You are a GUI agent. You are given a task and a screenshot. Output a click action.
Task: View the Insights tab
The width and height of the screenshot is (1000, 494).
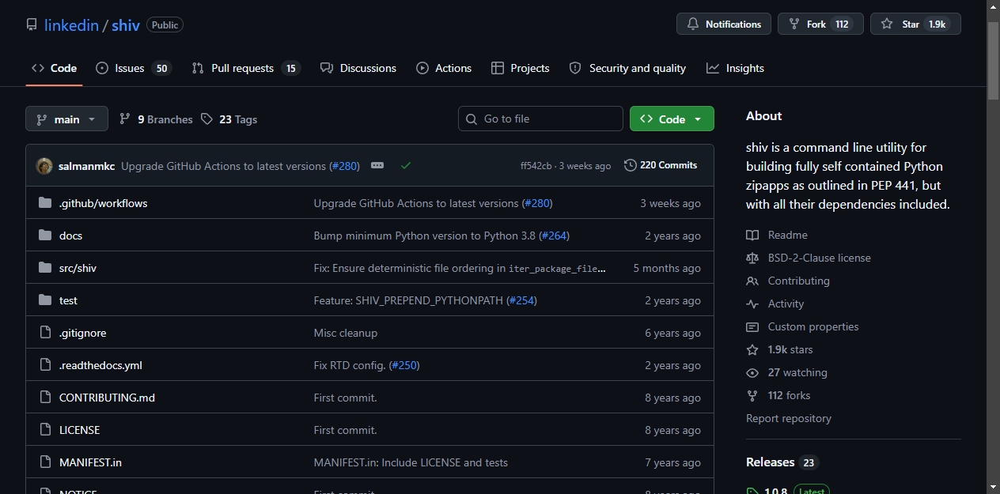pyautogui.click(x=735, y=68)
